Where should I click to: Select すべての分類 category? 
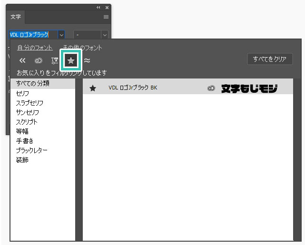tap(32, 84)
